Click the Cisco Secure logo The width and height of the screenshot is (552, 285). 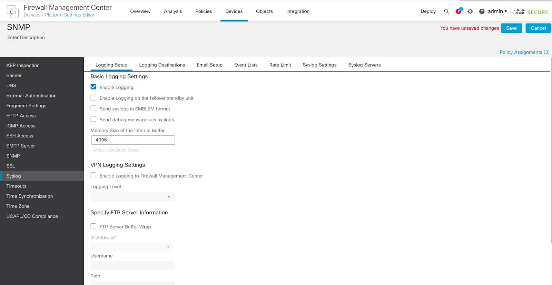coord(531,12)
